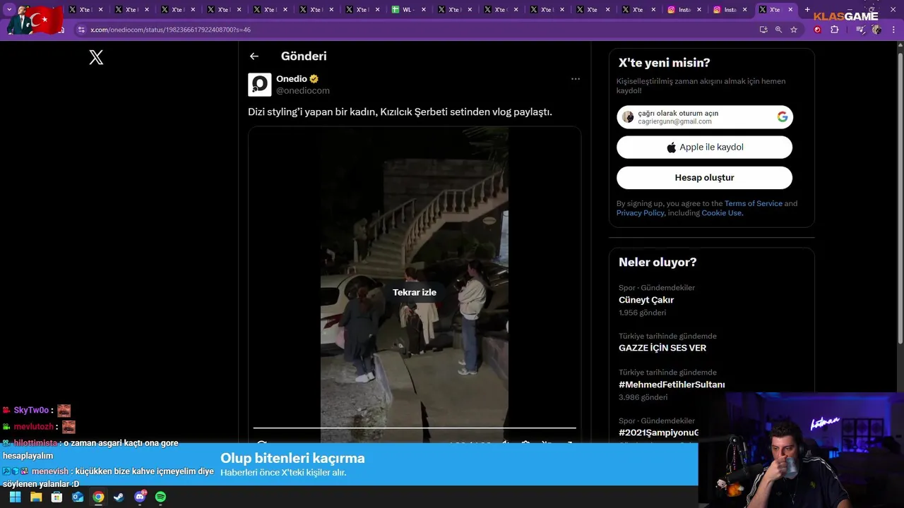
Task: Open File Explorer from the taskbar
Action: (x=36, y=497)
